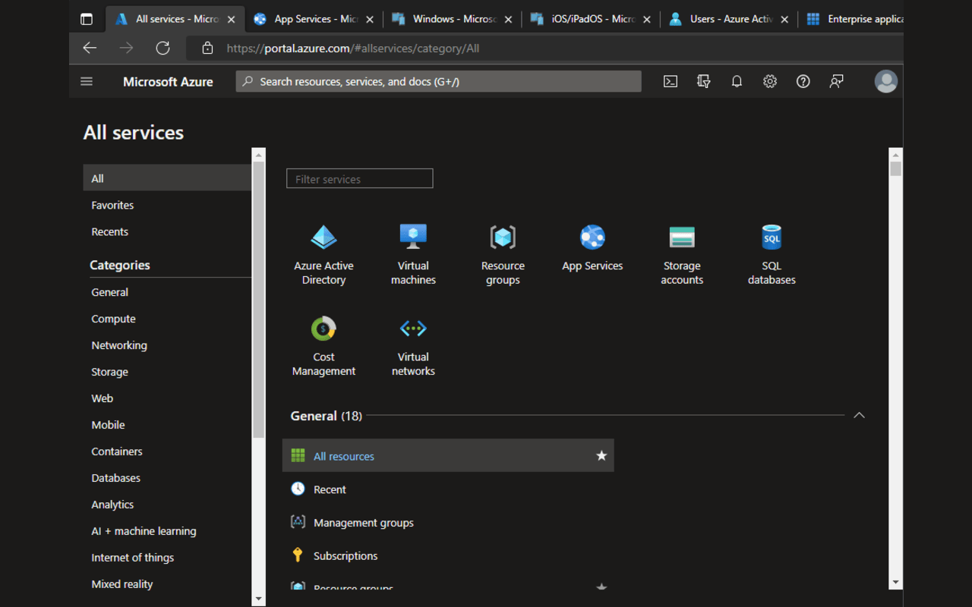Viewport: 972px width, 607px height.
Task: Click the All resources grid icon
Action: (298, 455)
